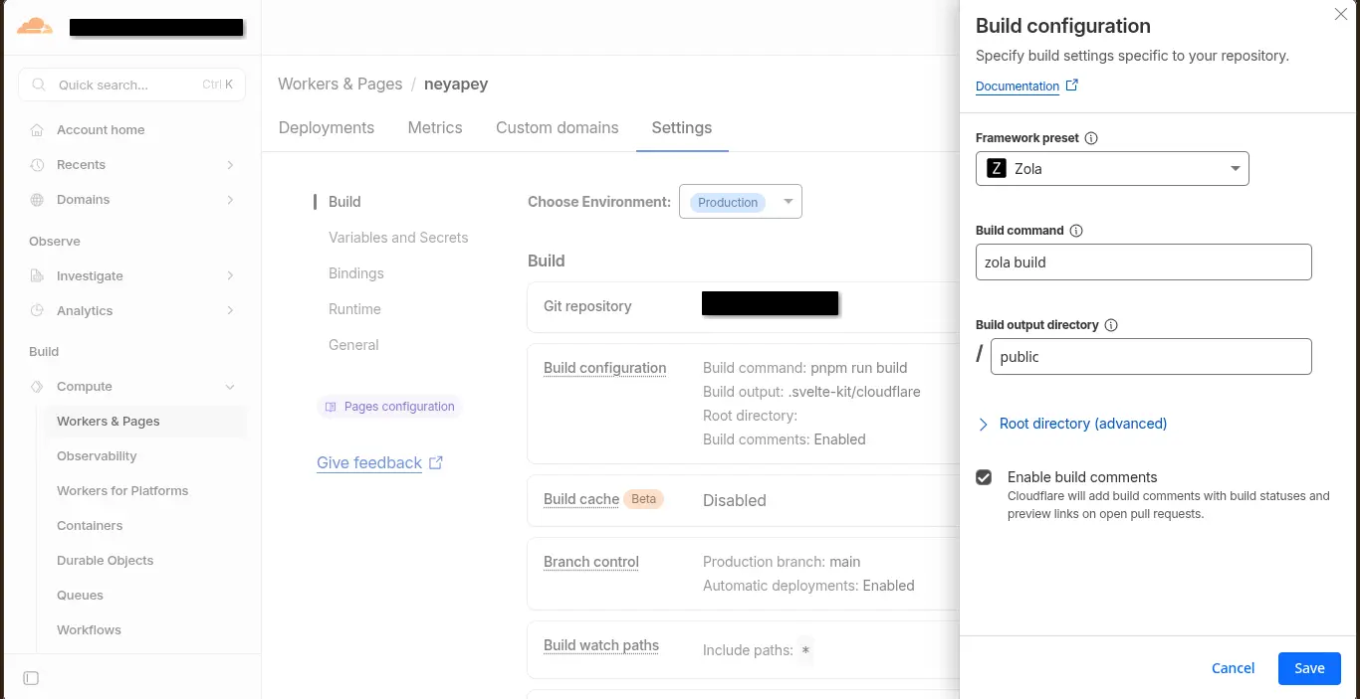This screenshot has width=1360, height=699.
Task: Click the Build watch paths row label
Action: (601, 645)
